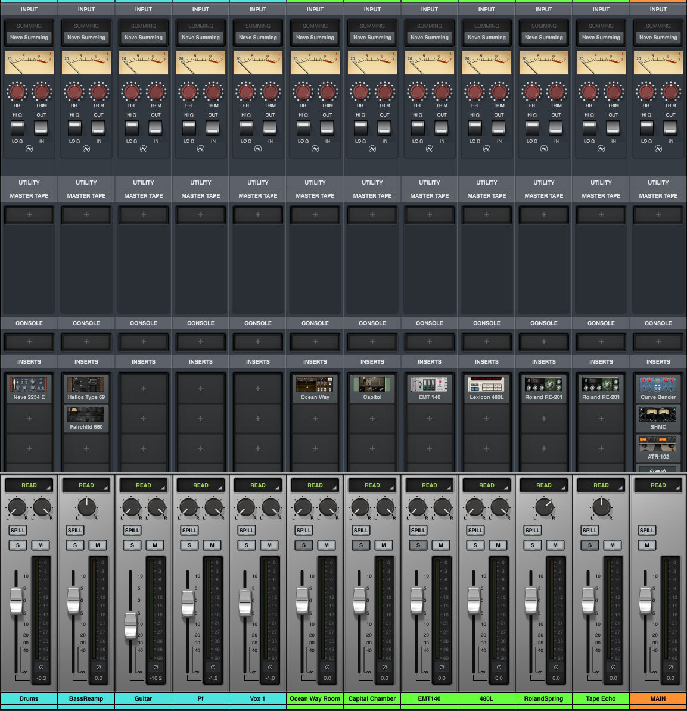The height and width of the screenshot is (711, 687).
Task: Open the Lexicon 480L plugin insert
Action: 486,389
